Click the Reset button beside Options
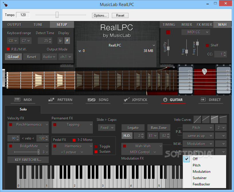 click(x=120, y=15)
